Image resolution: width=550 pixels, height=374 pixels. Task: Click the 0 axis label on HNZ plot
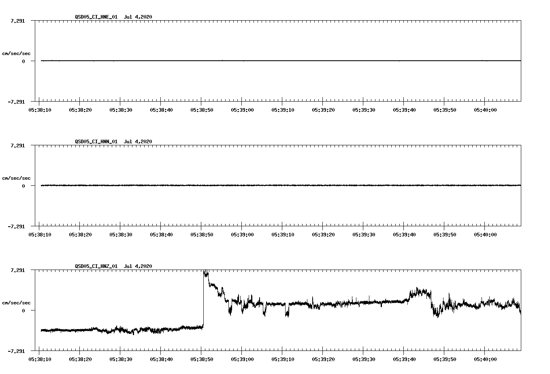coord(23,310)
